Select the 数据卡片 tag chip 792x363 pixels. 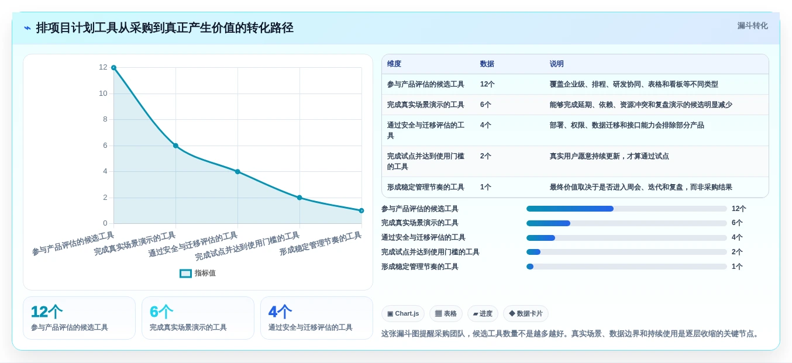click(526, 313)
